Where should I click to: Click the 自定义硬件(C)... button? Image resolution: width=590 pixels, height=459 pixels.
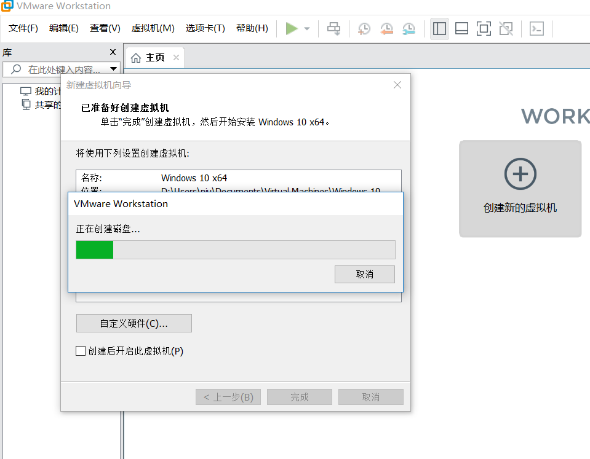[134, 323]
